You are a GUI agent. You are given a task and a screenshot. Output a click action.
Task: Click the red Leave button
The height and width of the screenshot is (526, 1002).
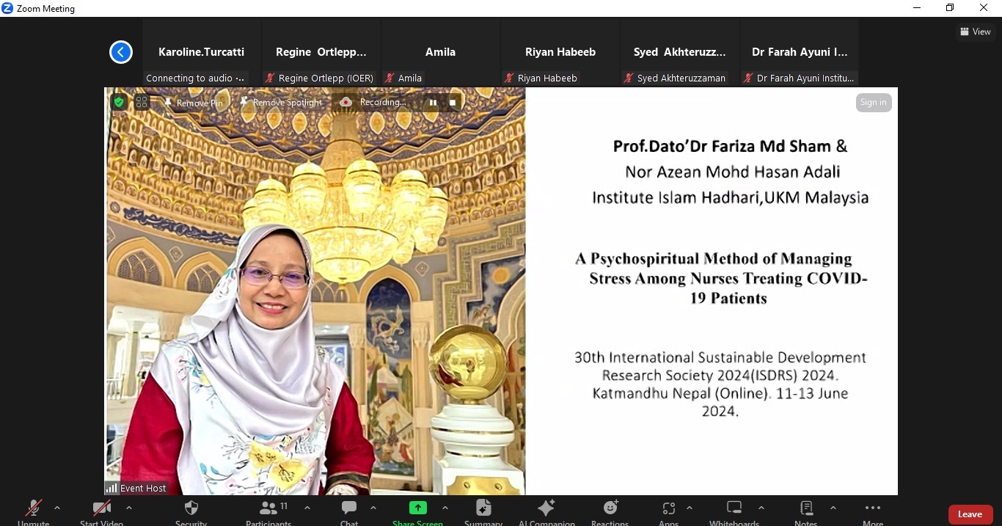(x=970, y=514)
